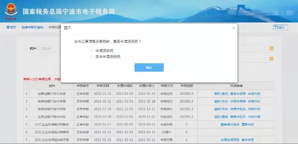Click the 2021-12-01 period start cell
This screenshot has width=298, height=144.
(x=125, y=109)
